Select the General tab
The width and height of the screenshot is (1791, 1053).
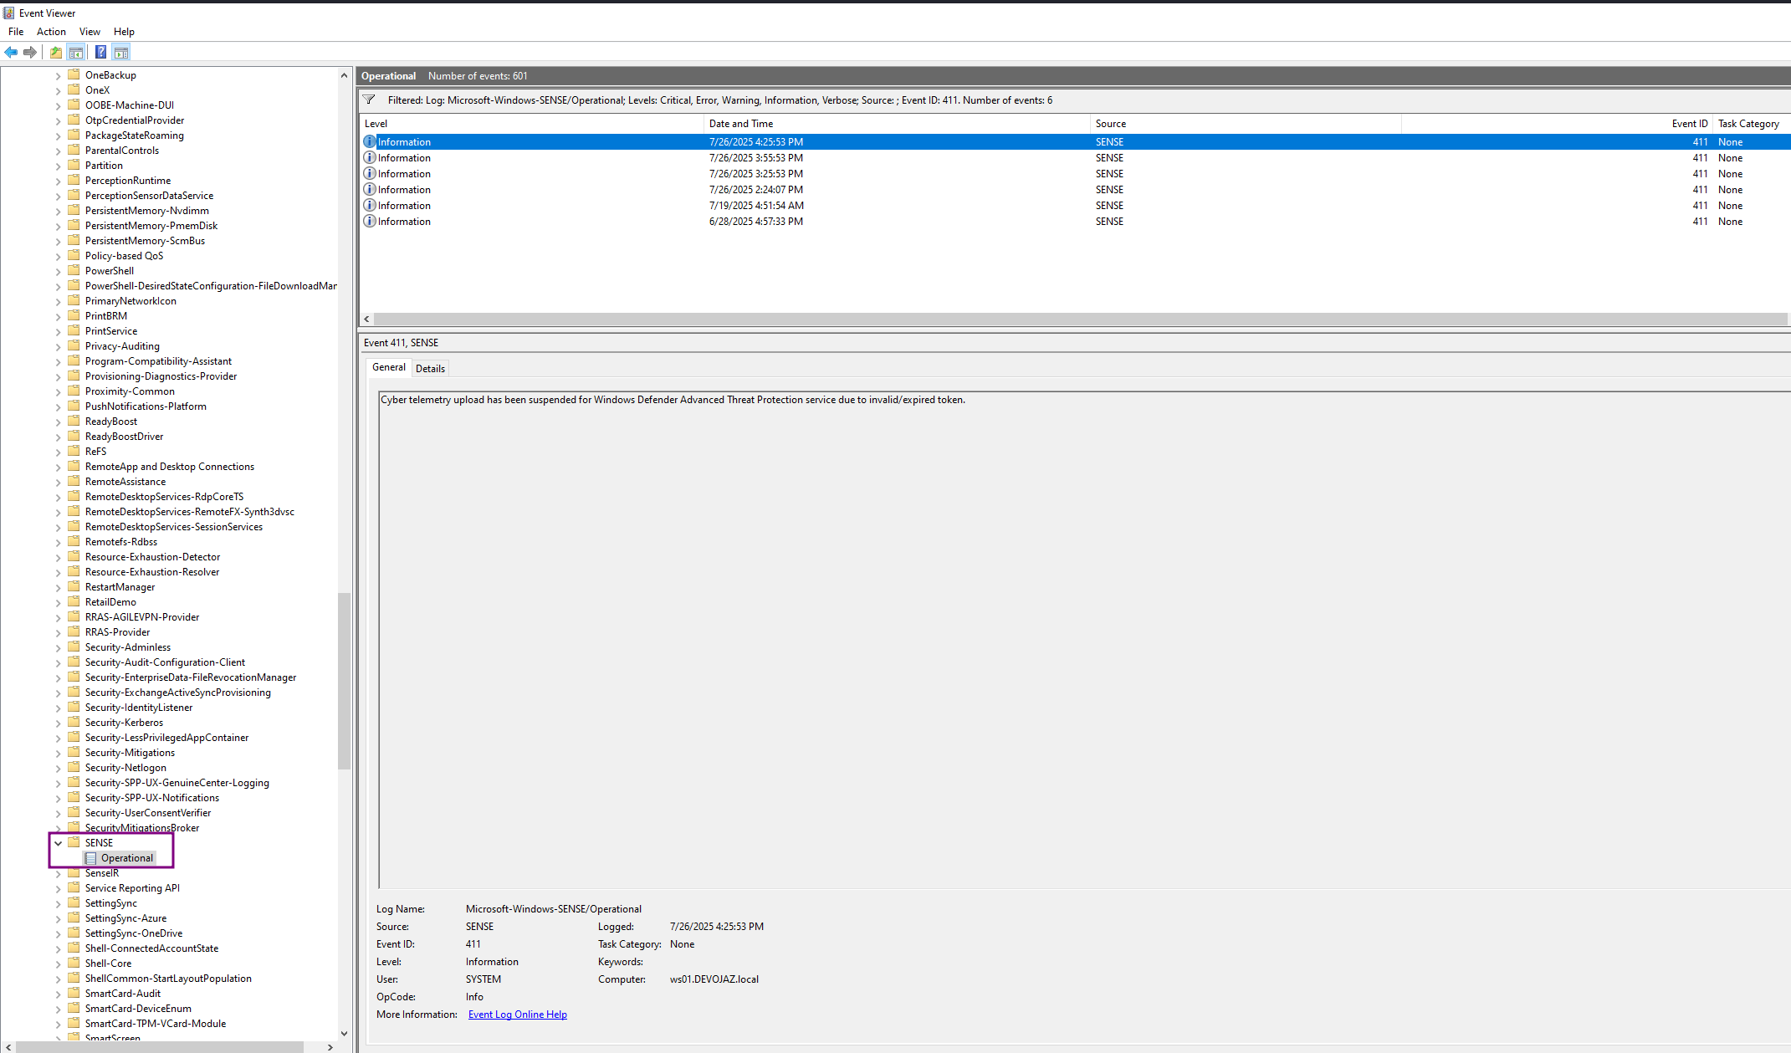click(x=388, y=367)
